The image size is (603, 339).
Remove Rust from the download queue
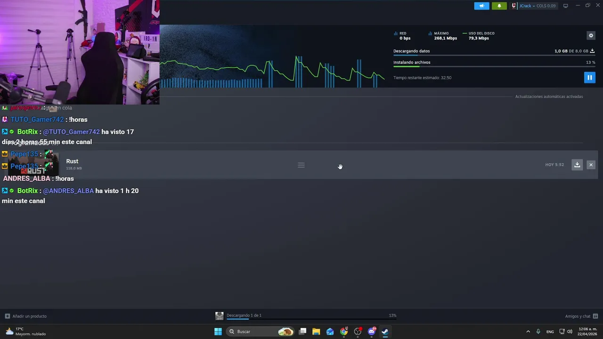click(x=591, y=164)
